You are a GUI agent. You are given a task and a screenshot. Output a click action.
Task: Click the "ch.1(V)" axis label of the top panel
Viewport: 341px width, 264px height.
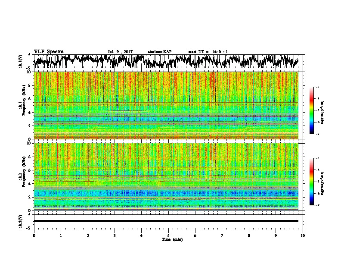tap(21, 61)
